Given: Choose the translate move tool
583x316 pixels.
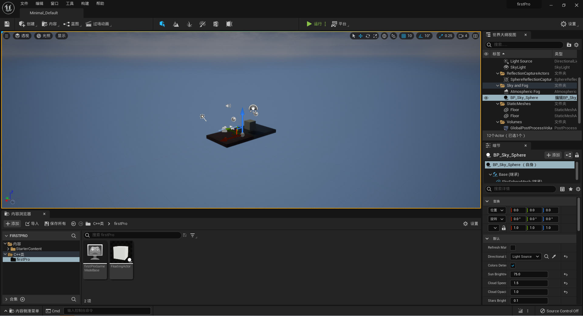Looking at the screenshot, I should pyautogui.click(x=360, y=36).
